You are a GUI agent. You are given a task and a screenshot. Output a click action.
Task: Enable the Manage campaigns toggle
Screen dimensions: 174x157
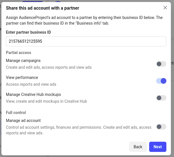pos(161,64)
